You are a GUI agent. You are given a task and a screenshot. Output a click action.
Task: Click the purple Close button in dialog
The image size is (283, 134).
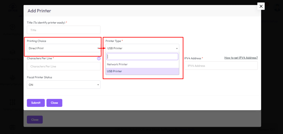coord(54,103)
